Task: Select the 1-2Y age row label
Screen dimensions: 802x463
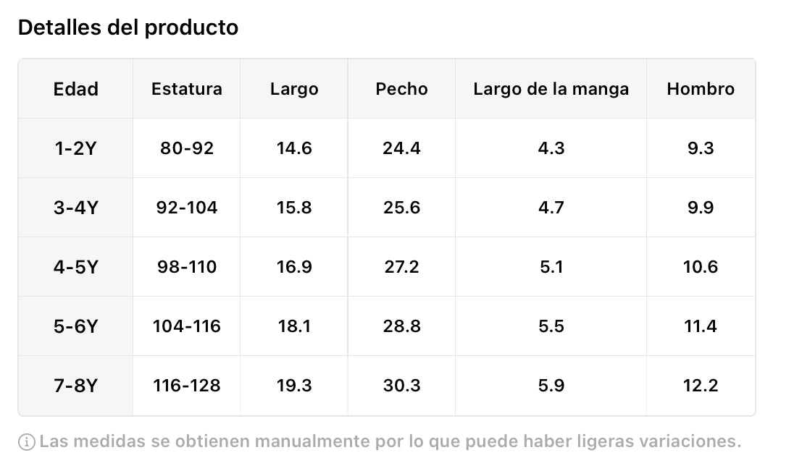Action: click(75, 148)
